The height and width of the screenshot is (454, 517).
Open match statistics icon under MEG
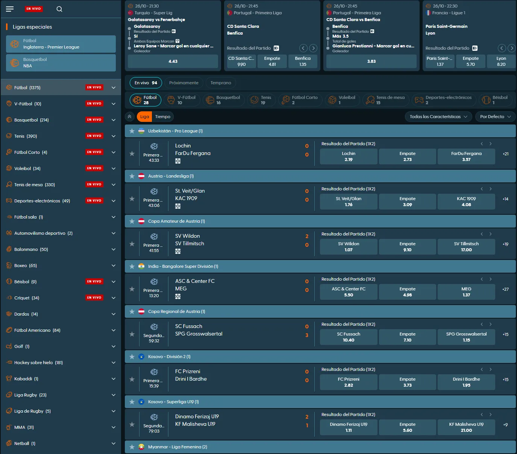[x=178, y=296]
